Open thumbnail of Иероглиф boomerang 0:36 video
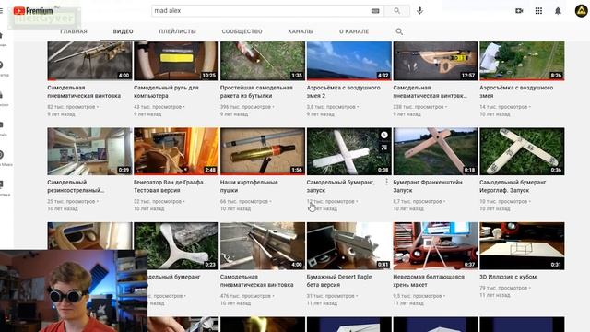 [x=522, y=151]
